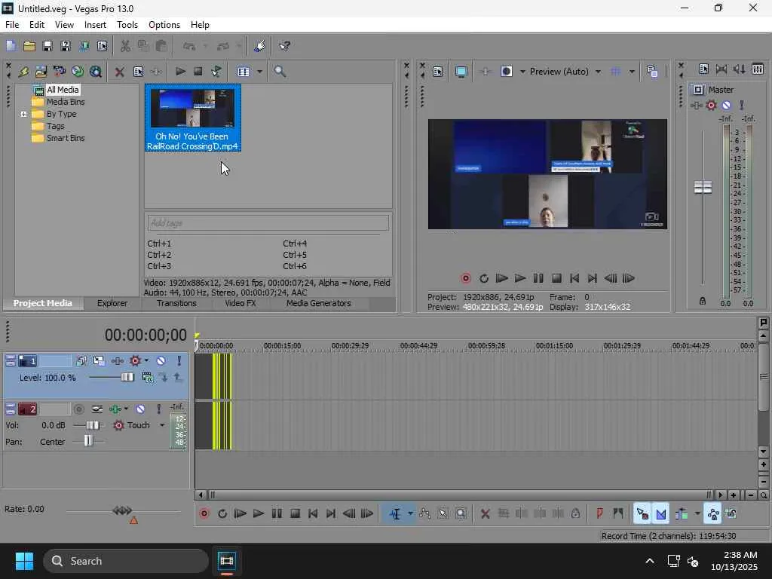Expand the By Type tree node
The height and width of the screenshot is (579, 772).
24,115
